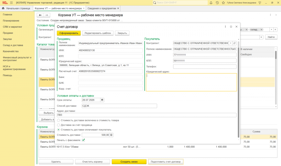Click the Очистить корзину button
This screenshot has width=281, height=166.
(x=92, y=162)
